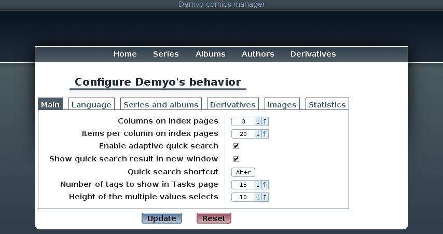Click the Quick search shortcut label
Viewport: 443px width, 234px height.
(173, 172)
